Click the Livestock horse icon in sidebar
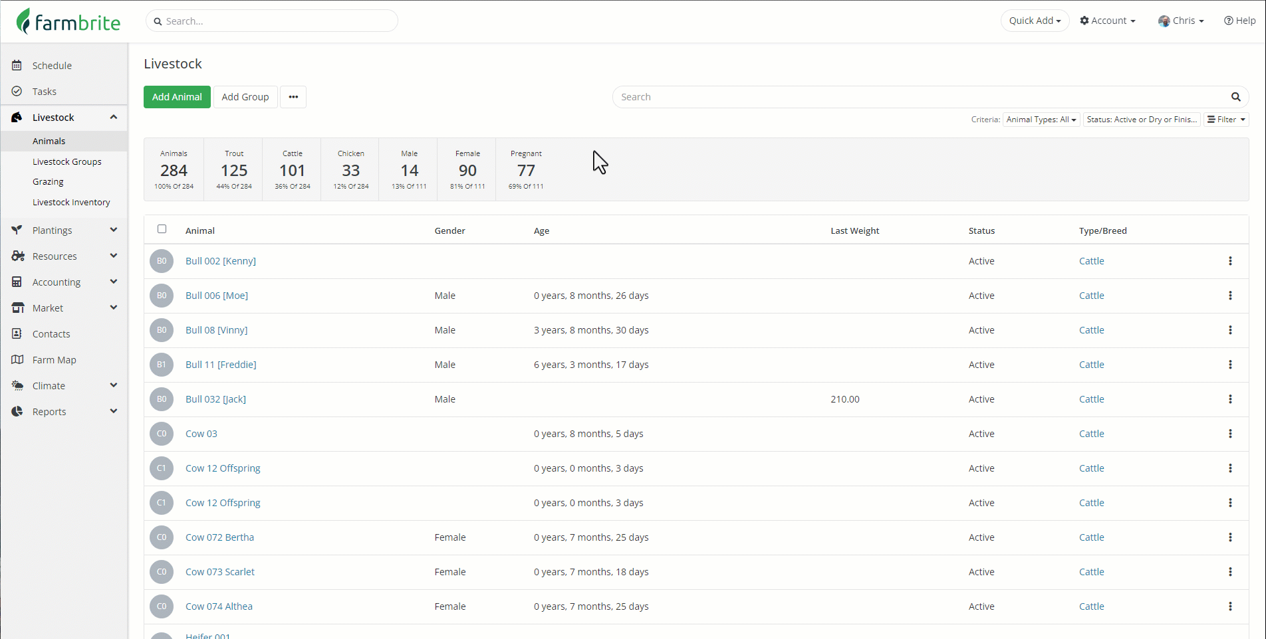 (x=17, y=117)
